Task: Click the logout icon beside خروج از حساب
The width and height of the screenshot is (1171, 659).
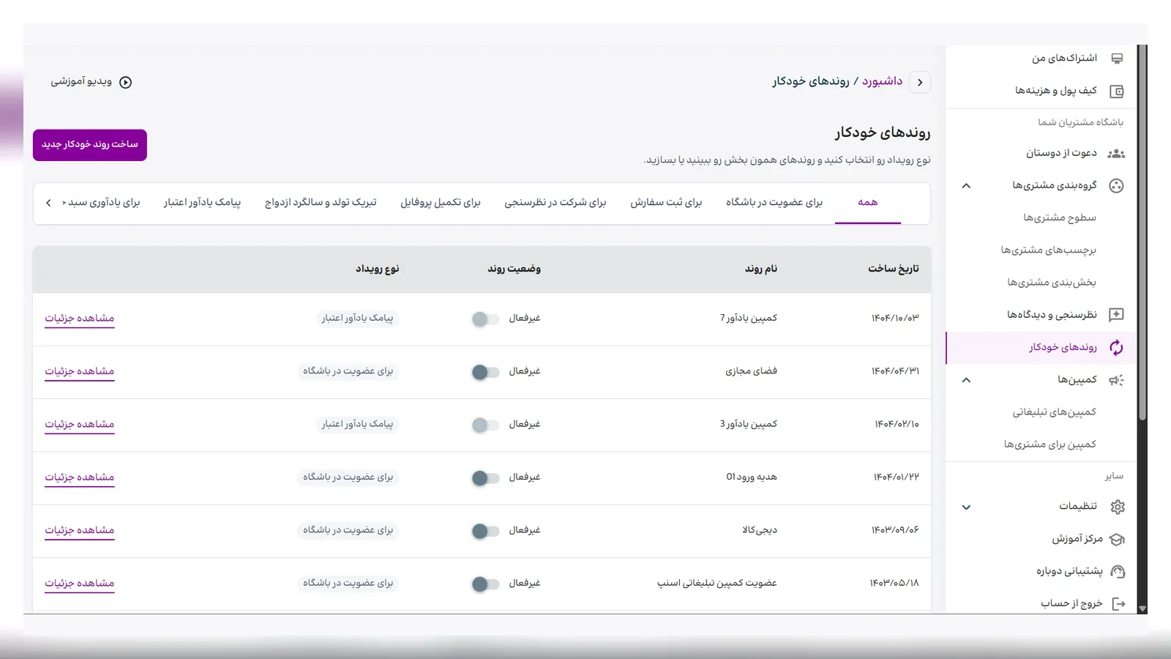Action: [1118, 604]
